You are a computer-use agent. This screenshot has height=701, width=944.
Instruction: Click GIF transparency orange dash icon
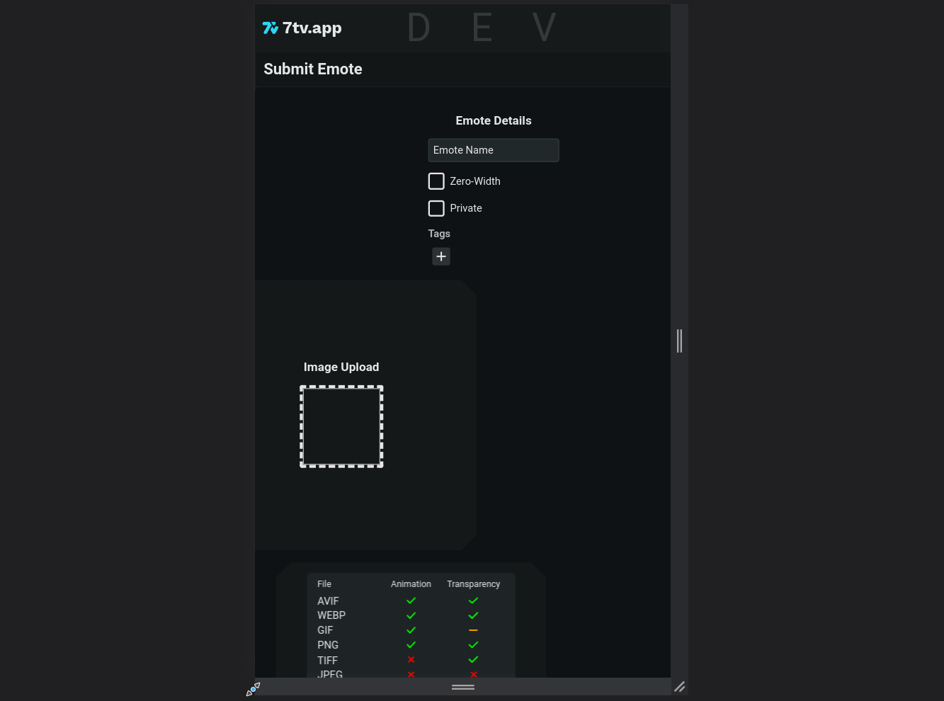[473, 630]
